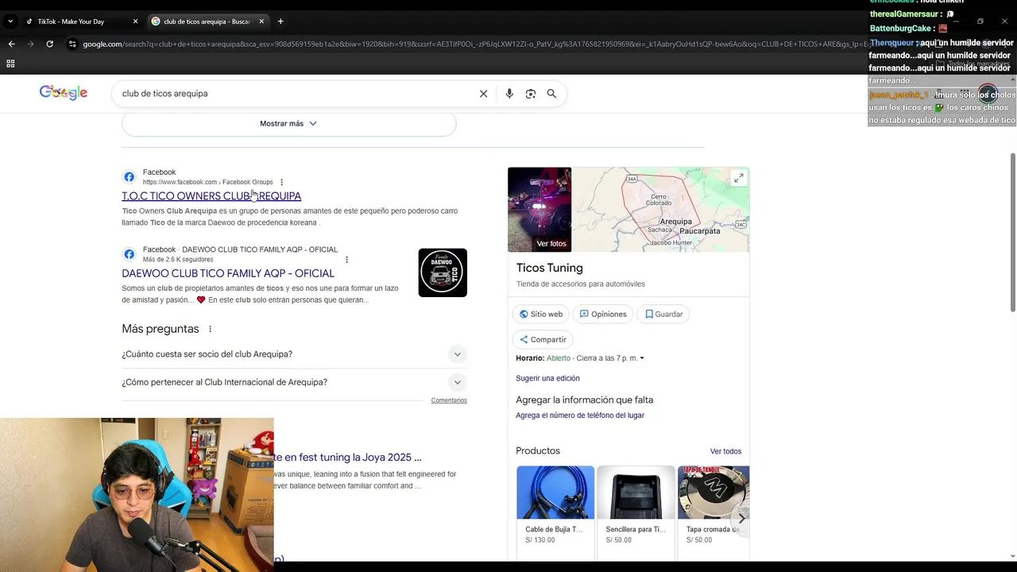The image size is (1017, 572).
Task: Clear the search box with the X icon
Action: tap(483, 94)
